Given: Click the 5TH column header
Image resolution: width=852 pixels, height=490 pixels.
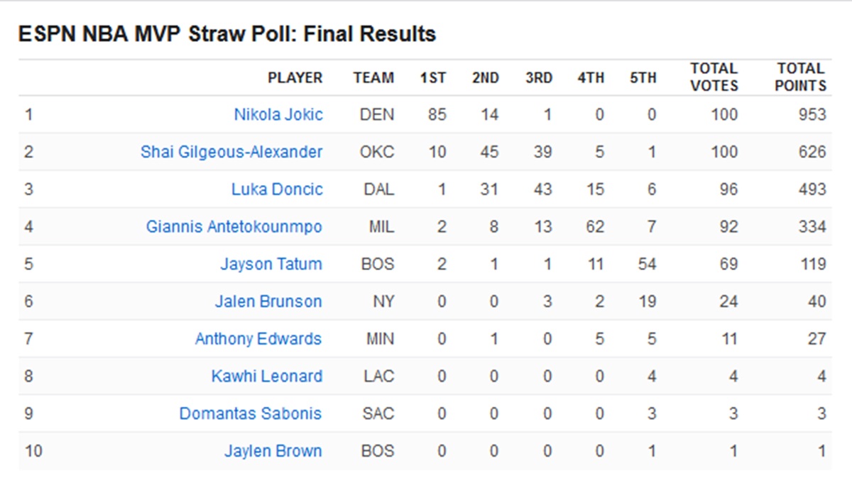Looking at the screenshot, I should click(x=643, y=78).
